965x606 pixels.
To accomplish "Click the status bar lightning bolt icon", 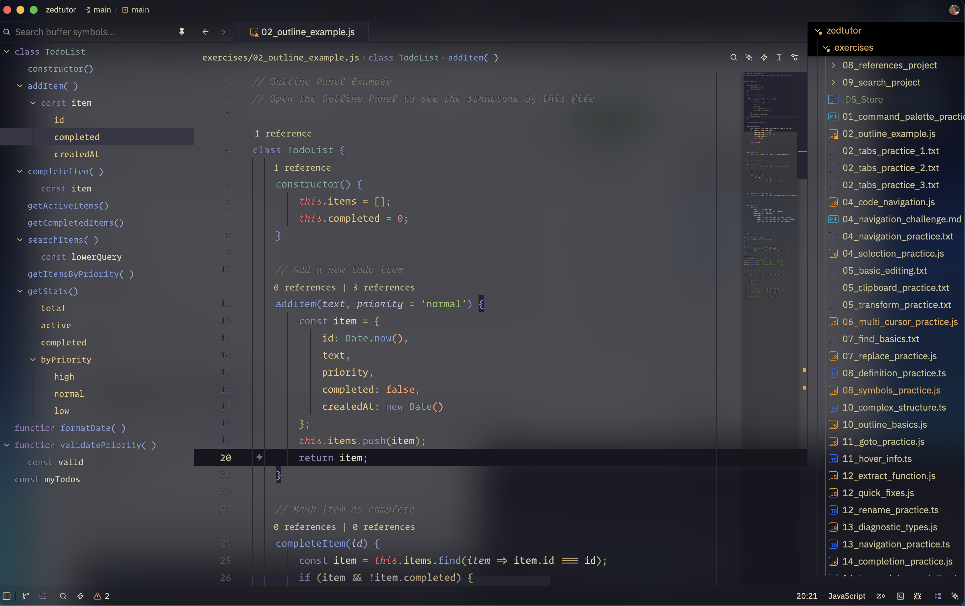I will (80, 596).
